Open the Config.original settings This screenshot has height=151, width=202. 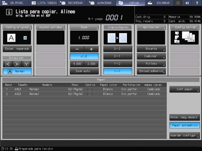17,27
